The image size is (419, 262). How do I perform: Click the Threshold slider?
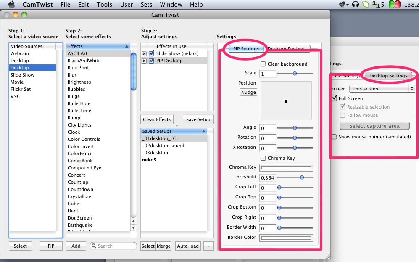[x=295, y=177]
